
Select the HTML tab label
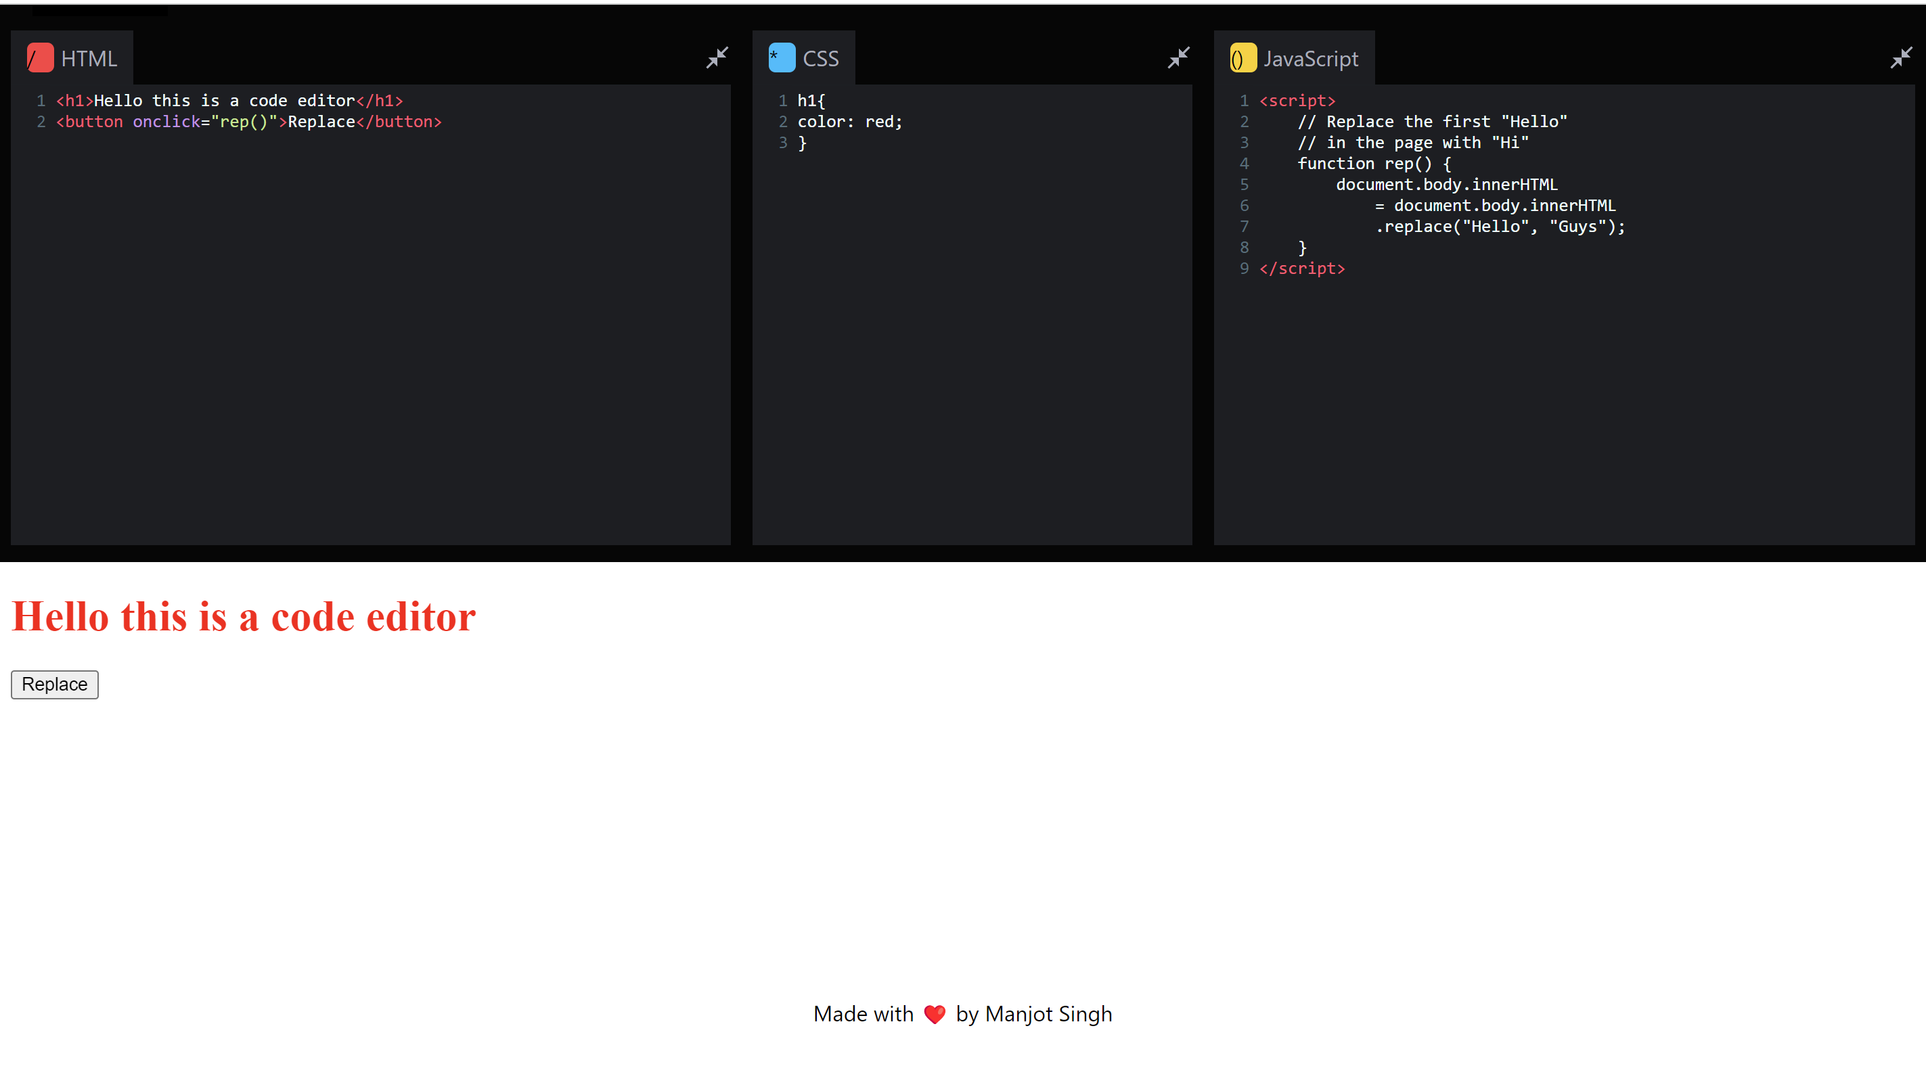(89, 58)
